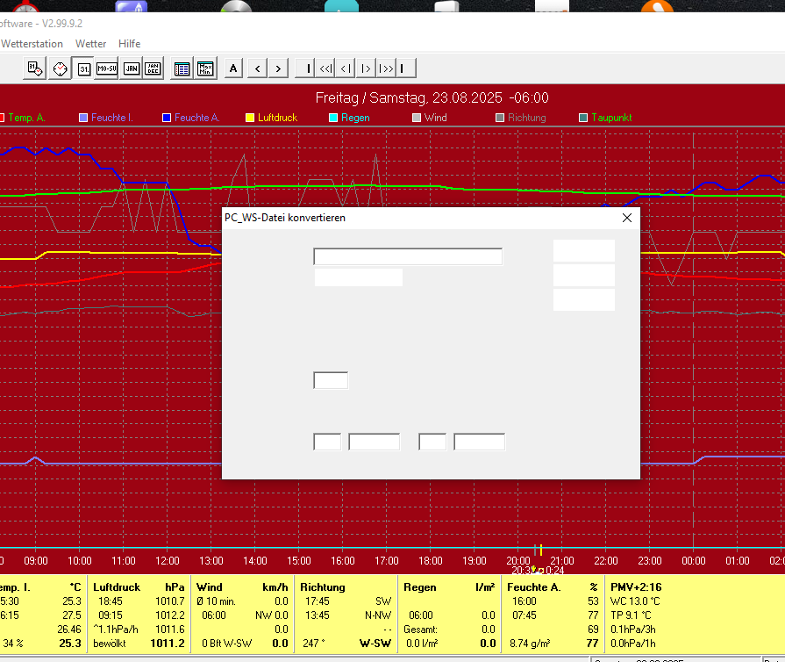Viewport: 785px width, 662px height.
Task: Click the wide text field in dialog
Action: pos(407,256)
